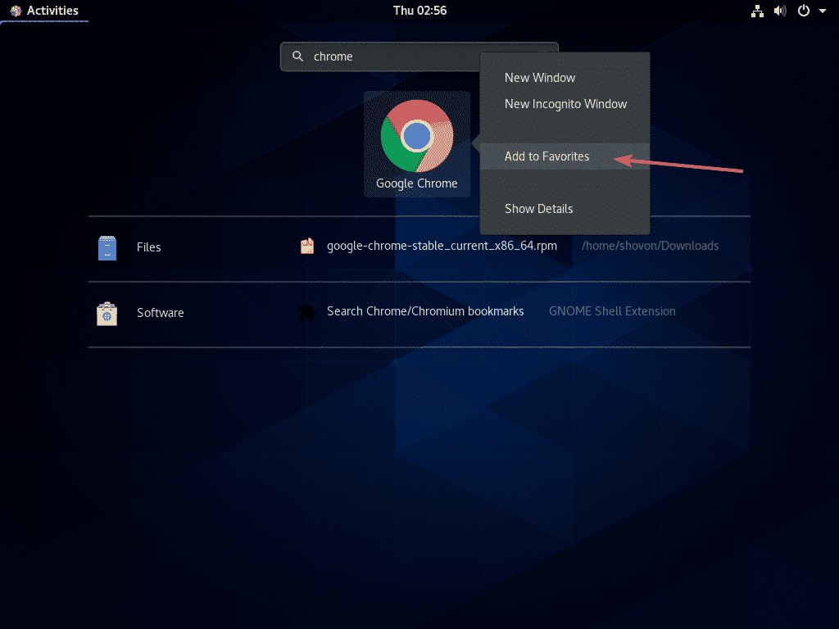Click the Google Chrome label text
Screen dimensions: 839x629
tap(417, 183)
